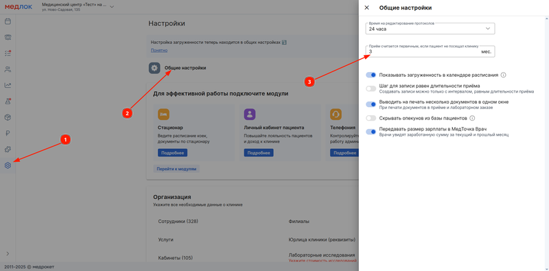549x271 pixels.
Task: Click the Стационар module bed icon
Action: 163,114
